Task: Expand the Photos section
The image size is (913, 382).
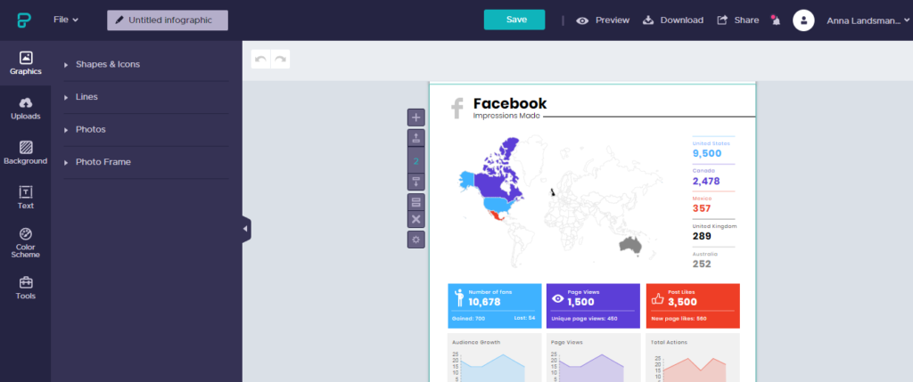Action: (145, 130)
